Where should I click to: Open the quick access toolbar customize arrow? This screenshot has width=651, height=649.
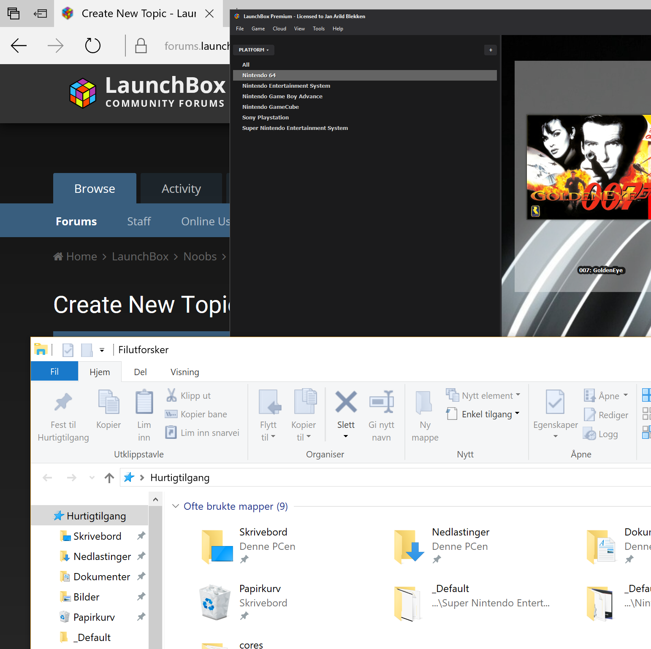(x=102, y=350)
